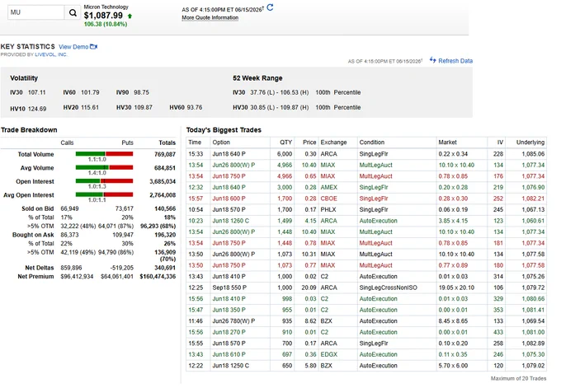Click the Avg Open Interest ratio bar
Image resolution: width=561 pixels, height=388 pixels.
point(104,194)
